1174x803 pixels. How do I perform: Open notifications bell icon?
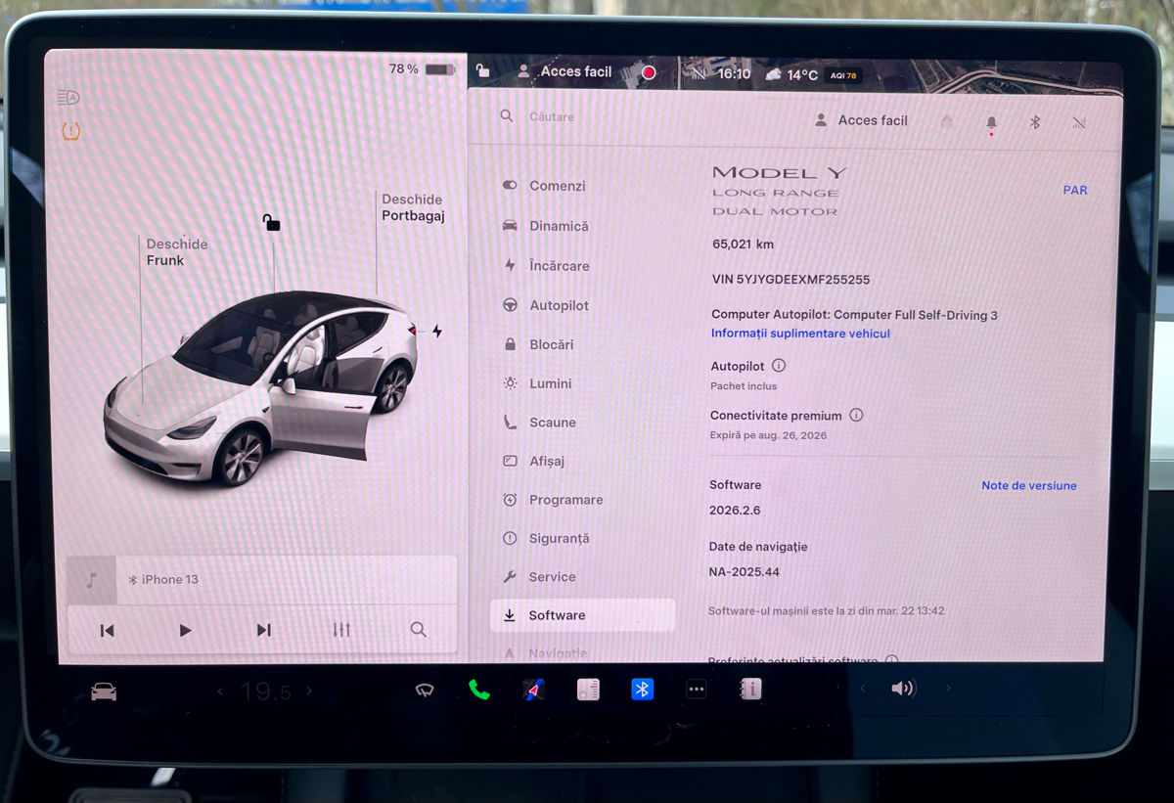[x=991, y=122]
